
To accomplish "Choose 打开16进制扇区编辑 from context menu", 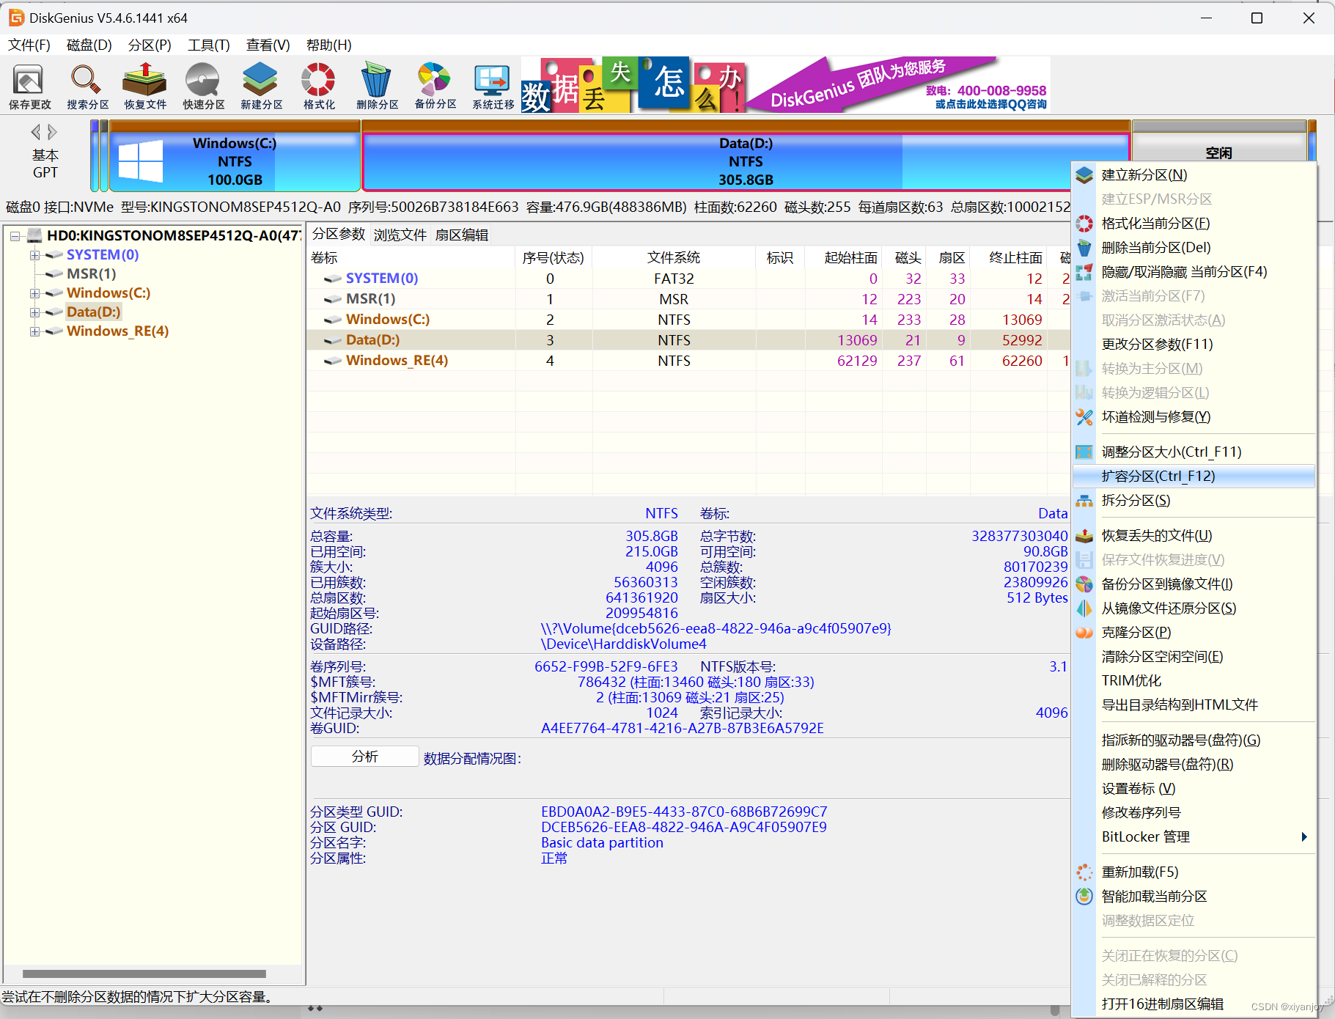I will click(1194, 1004).
